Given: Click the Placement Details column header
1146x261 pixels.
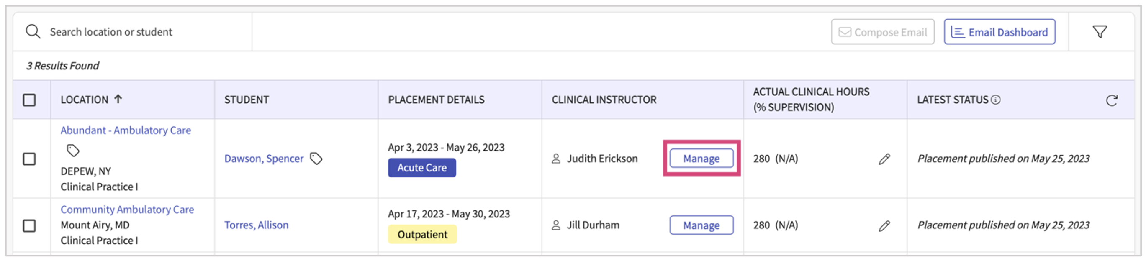Looking at the screenshot, I should pos(436,100).
